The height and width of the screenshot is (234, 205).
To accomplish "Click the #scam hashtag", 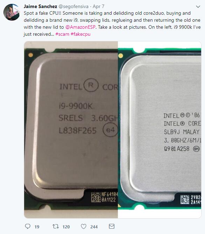I will (x=62, y=34).
